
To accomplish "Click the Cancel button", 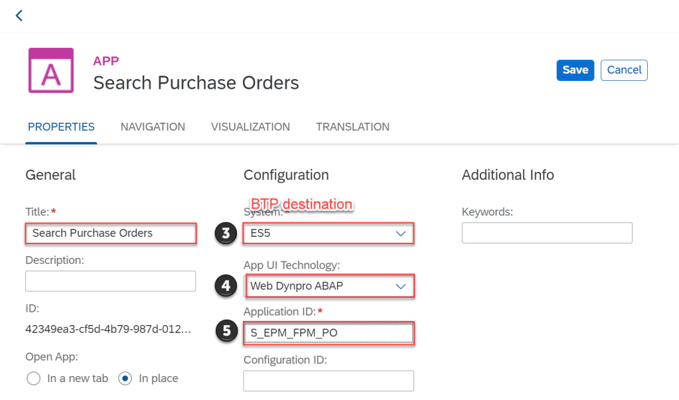I will coord(623,70).
